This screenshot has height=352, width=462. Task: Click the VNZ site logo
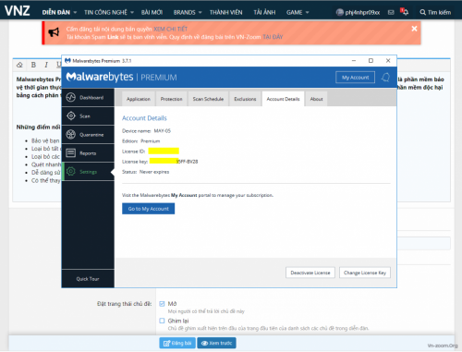(x=18, y=11)
